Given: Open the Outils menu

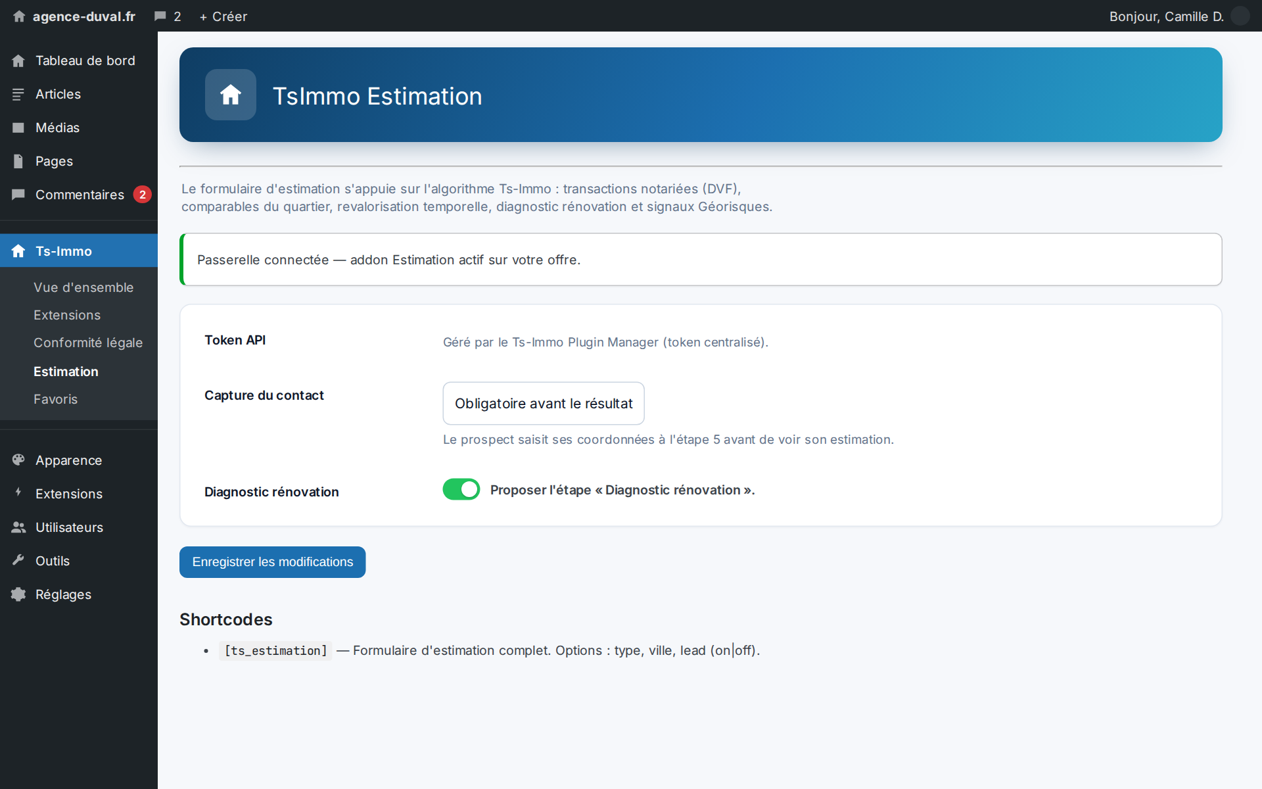Looking at the screenshot, I should [79, 561].
